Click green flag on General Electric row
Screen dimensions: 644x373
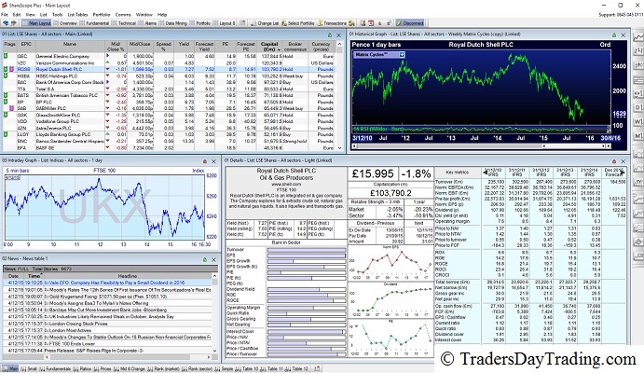pos(6,56)
